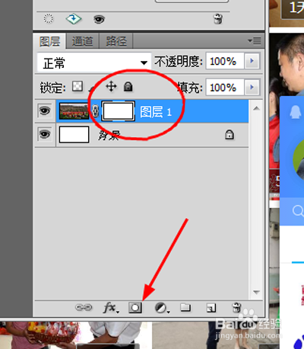Select the 图层 1 layer mask thumbnail
Image resolution: width=304 pixels, height=349 pixels.
click(118, 111)
